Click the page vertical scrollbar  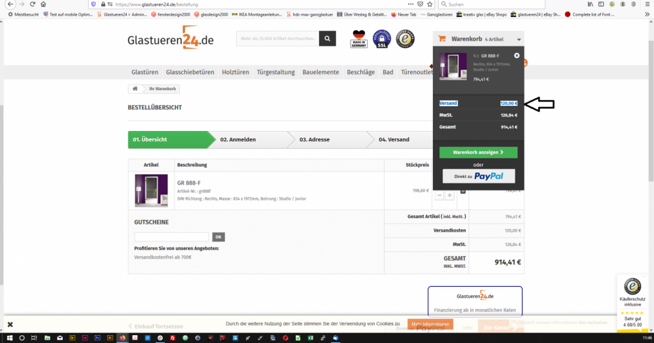[651, 111]
